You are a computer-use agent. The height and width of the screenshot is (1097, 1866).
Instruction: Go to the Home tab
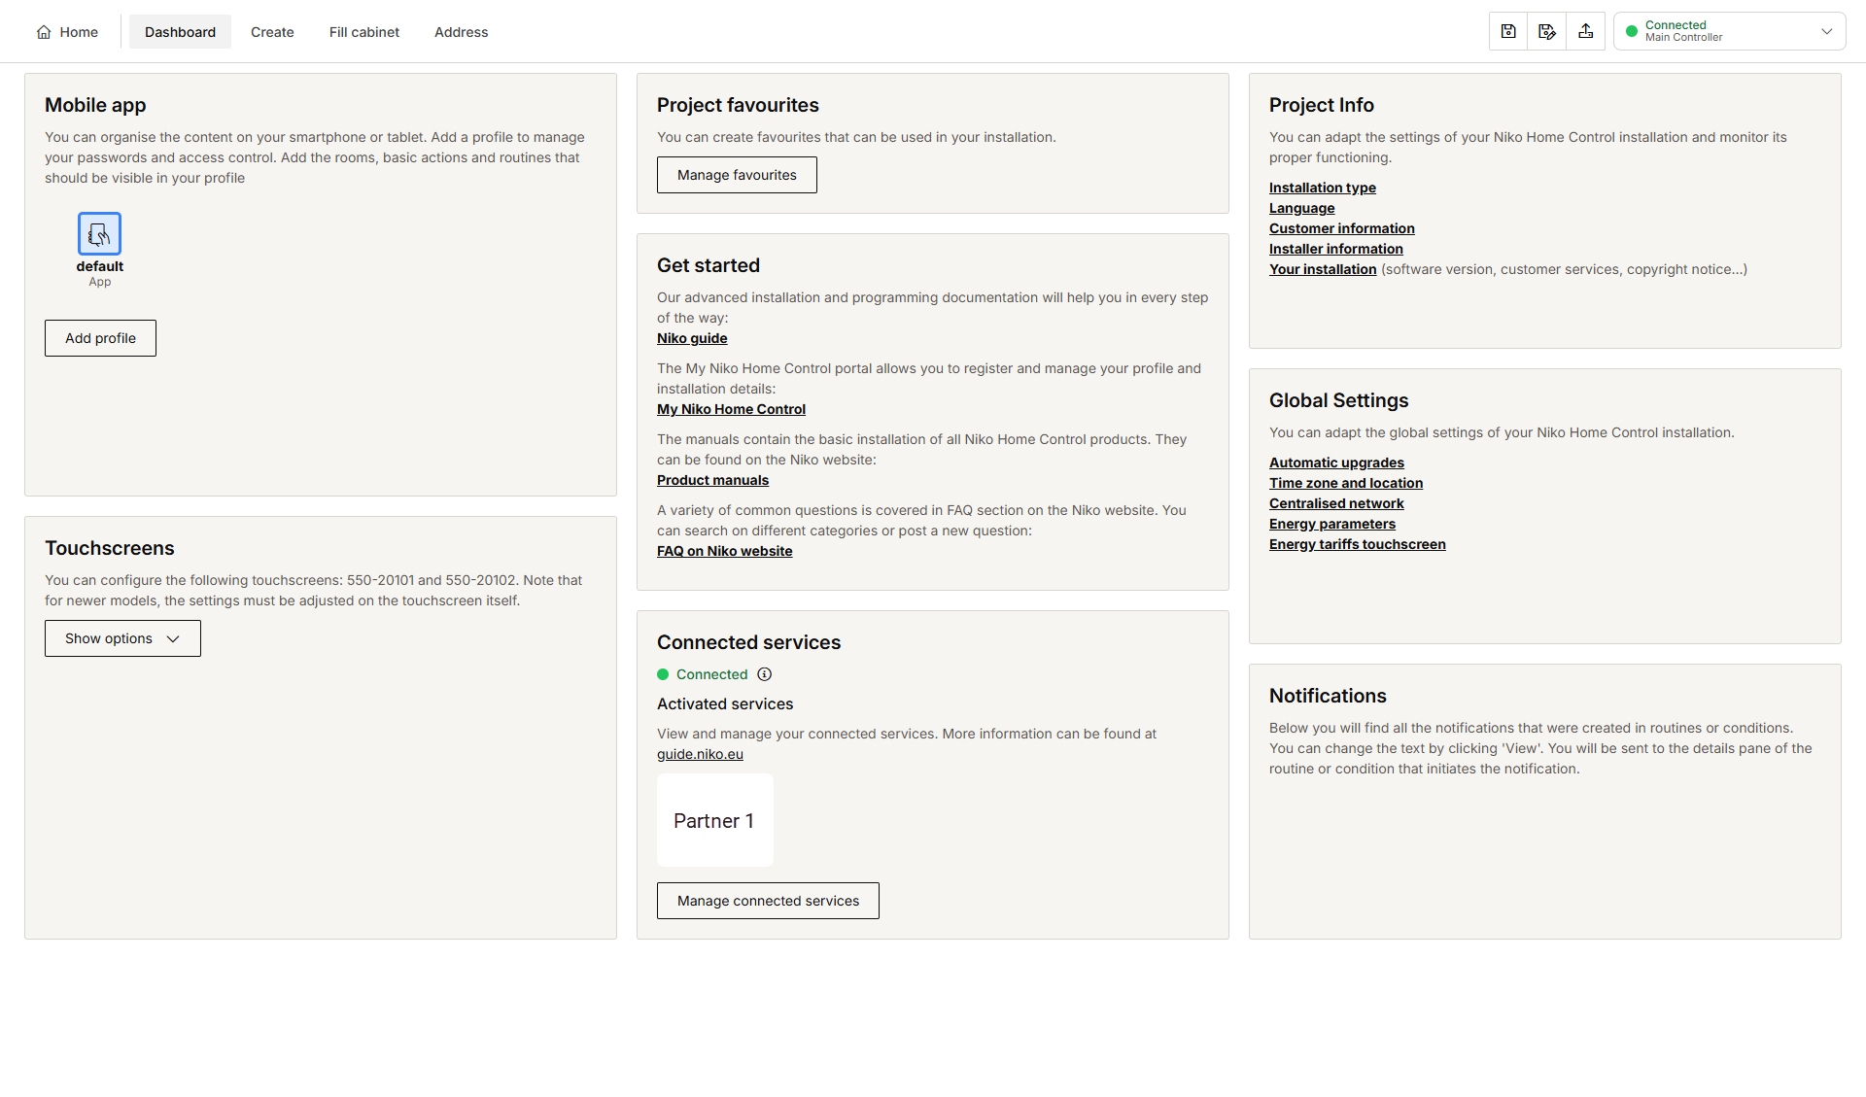pyautogui.click(x=68, y=32)
